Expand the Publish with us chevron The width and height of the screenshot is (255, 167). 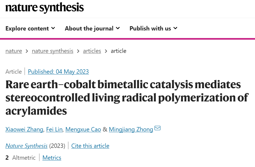pos(175,28)
